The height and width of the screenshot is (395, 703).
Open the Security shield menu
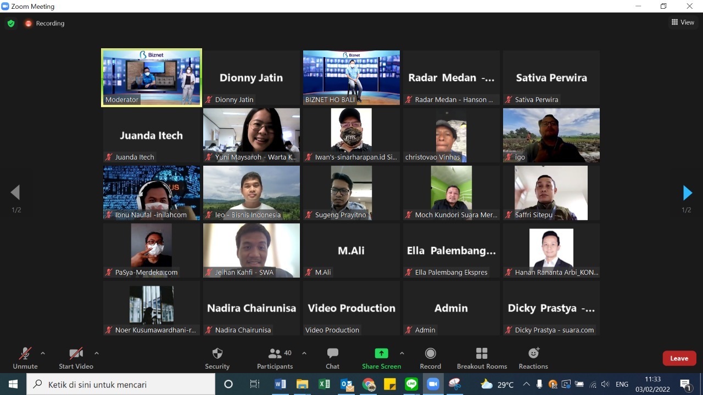click(x=217, y=358)
